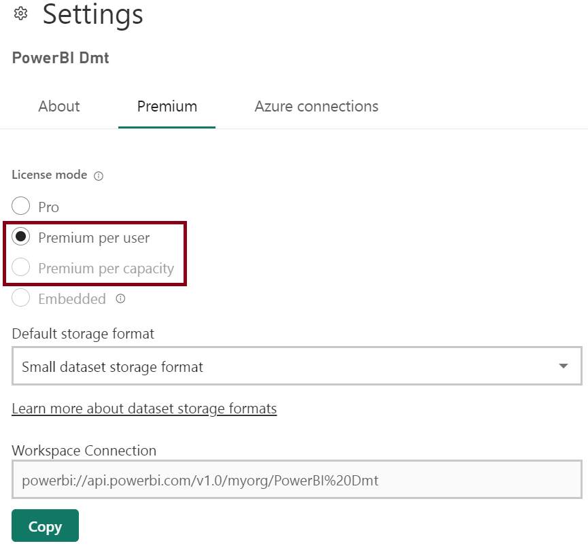Click the green Copy button
Image resolution: width=588 pixels, height=550 pixels.
click(x=45, y=526)
